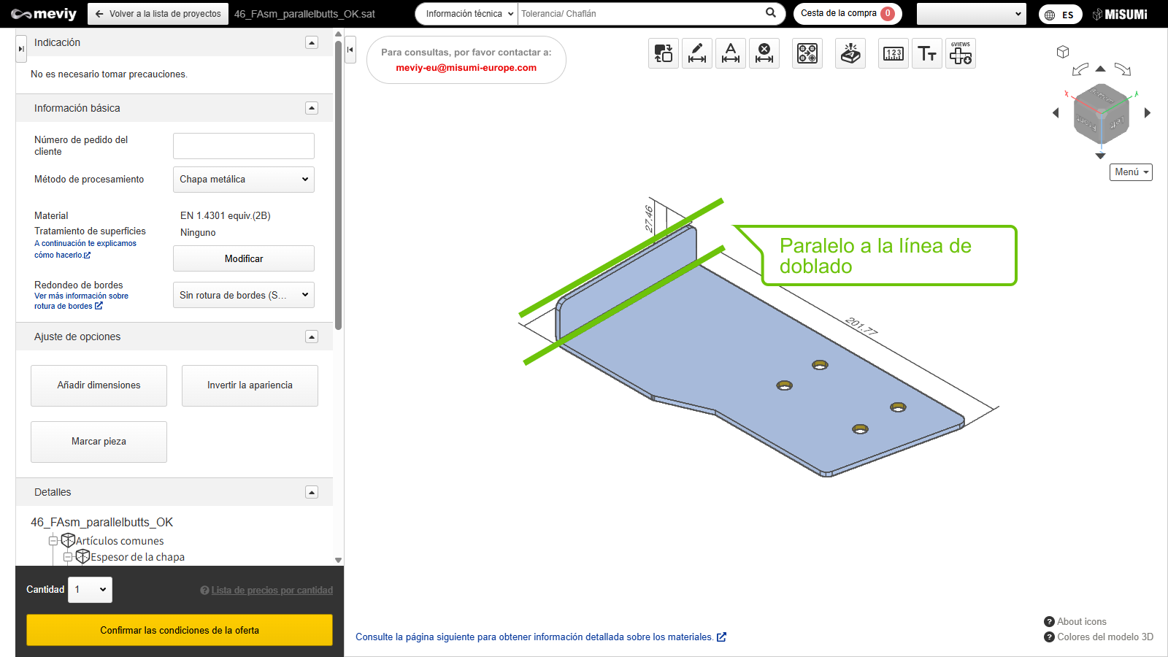Viewport: 1168px width, 657px height.
Task: Open the Redondeo de bordes dropdown
Action: (x=243, y=295)
